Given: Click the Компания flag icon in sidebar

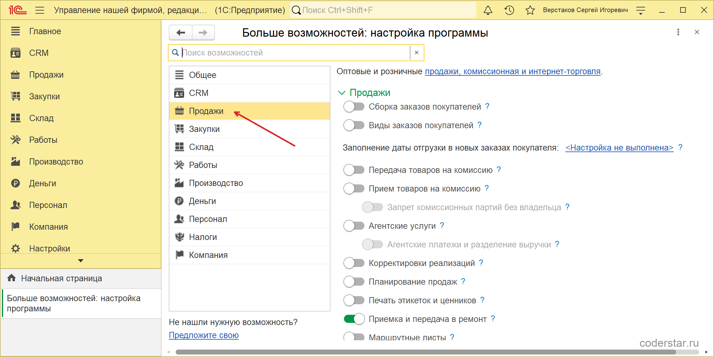Looking at the screenshot, I should [16, 227].
